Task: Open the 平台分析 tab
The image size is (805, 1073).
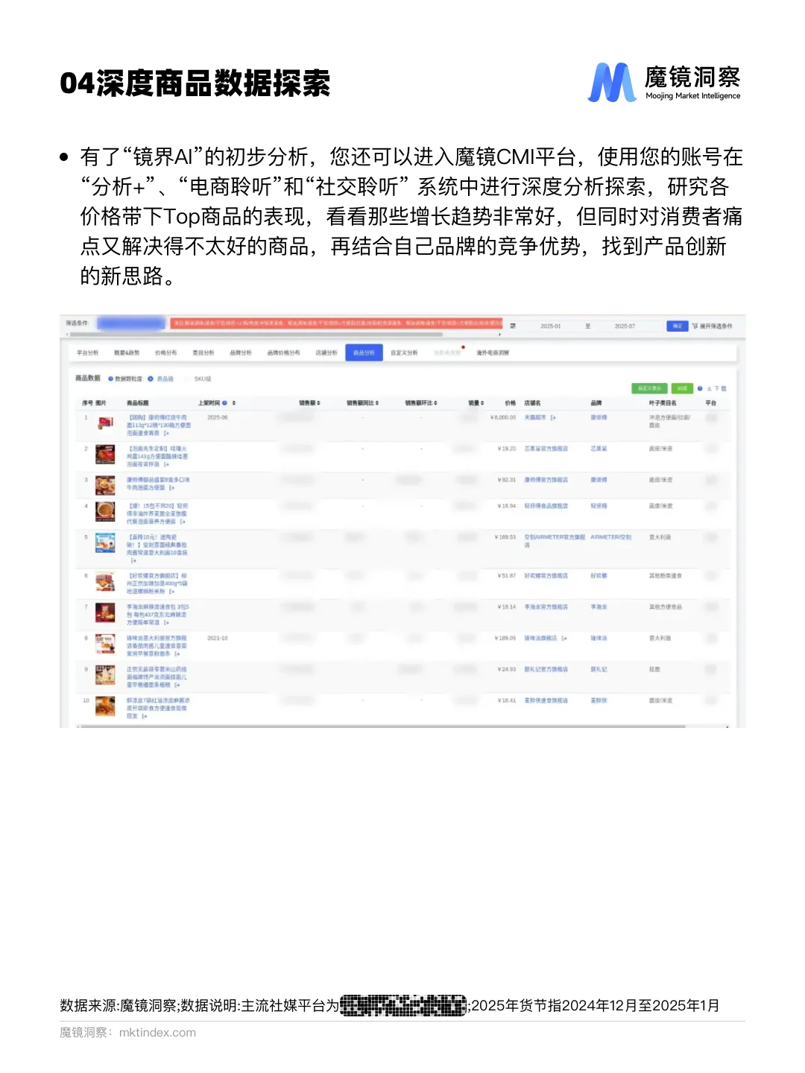Action: [x=87, y=352]
